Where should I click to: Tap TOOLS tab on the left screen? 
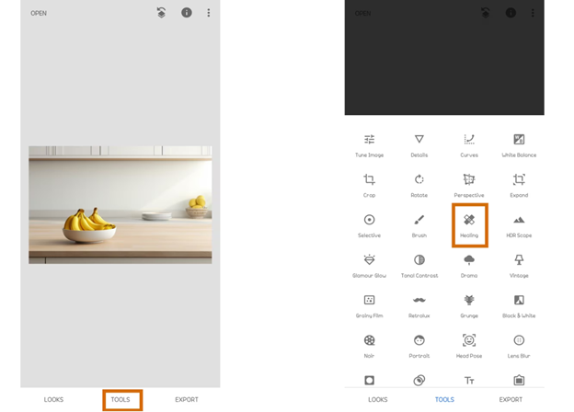coord(121,400)
